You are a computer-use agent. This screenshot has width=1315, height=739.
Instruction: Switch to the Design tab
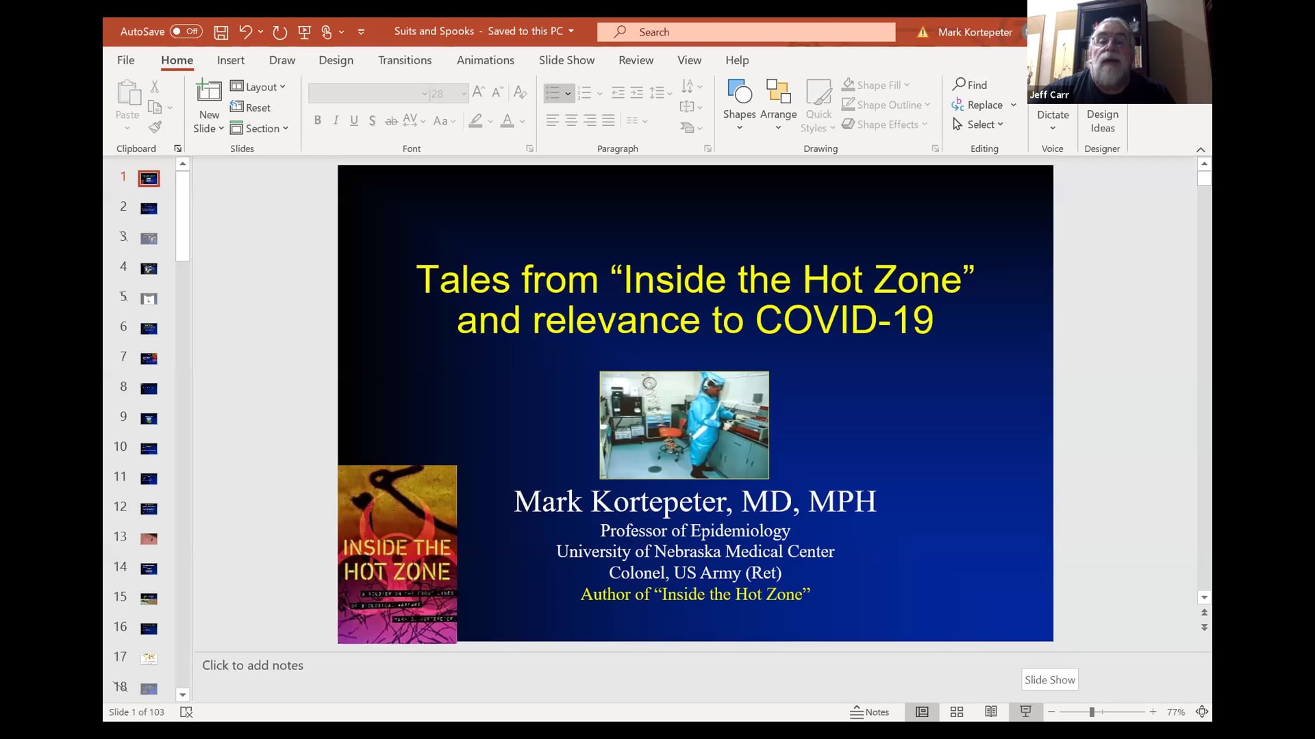(x=336, y=60)
